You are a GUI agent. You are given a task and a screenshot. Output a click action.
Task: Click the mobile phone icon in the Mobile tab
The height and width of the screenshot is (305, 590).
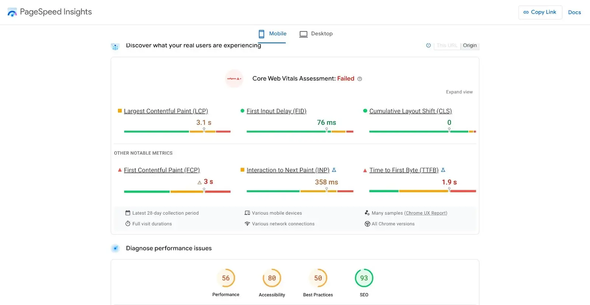pyautogui.click(x=261, y=34)
